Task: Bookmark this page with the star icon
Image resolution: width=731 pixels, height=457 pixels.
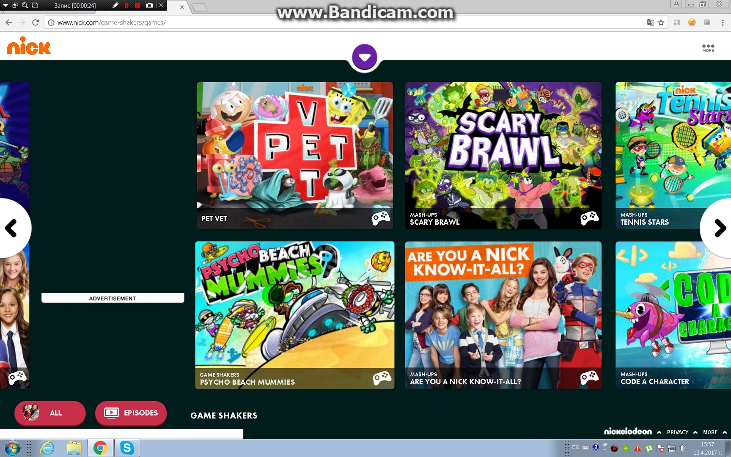Action: 661,22
